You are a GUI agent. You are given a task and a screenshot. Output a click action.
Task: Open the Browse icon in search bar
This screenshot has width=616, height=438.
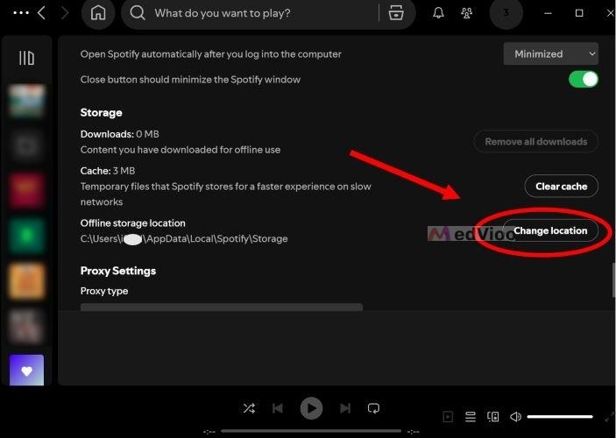pyautogui.click(x=396, y=13)
